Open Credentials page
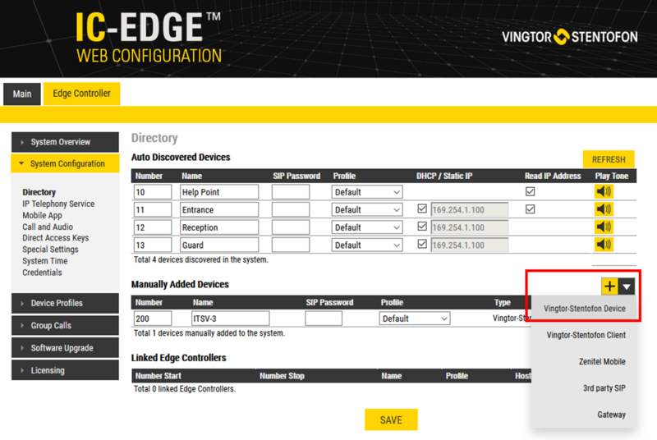 pyautogui.click(x=42, y=272)
